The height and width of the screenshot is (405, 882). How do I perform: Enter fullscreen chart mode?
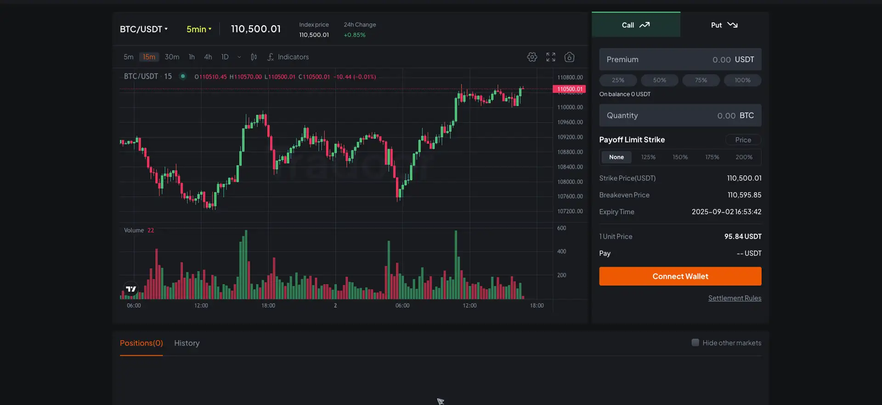pyautogui.click(x=550, y=57)
